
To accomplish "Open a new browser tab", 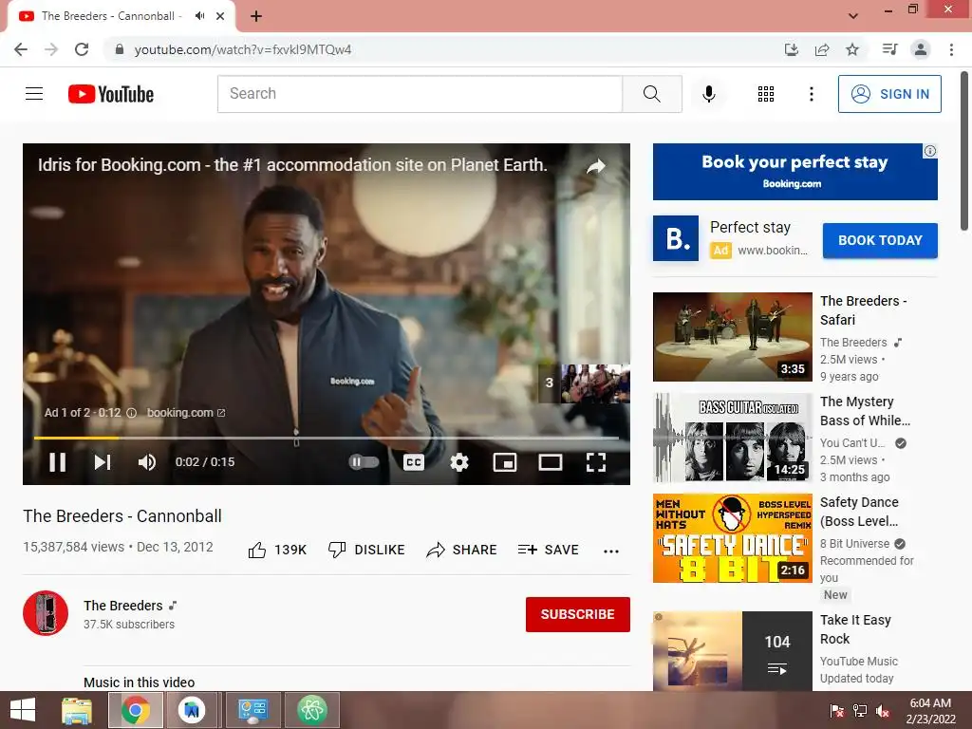I will [256, 17].
